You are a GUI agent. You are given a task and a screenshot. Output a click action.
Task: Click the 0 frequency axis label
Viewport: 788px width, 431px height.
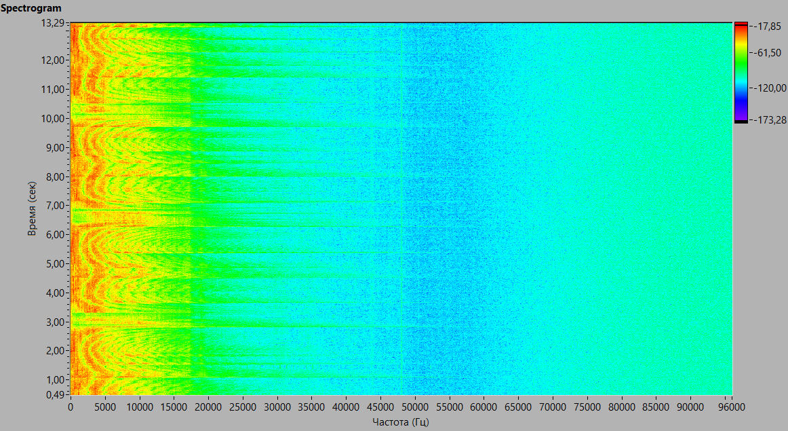coord(71,407)
